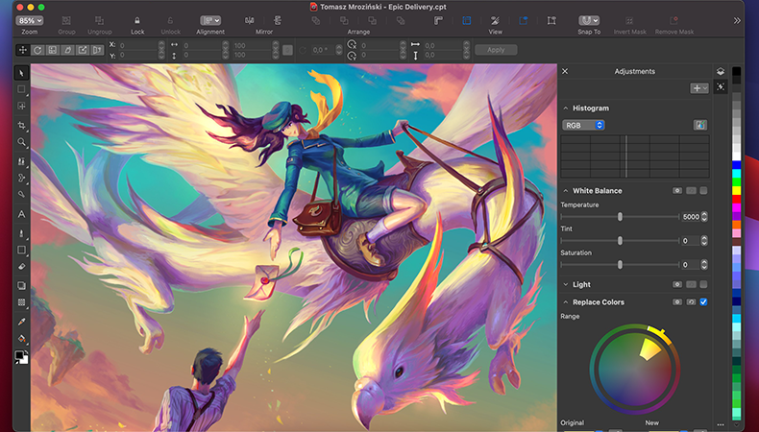Select the Paint brush tool
The image size is (759, 432).
tap(21, 233)
